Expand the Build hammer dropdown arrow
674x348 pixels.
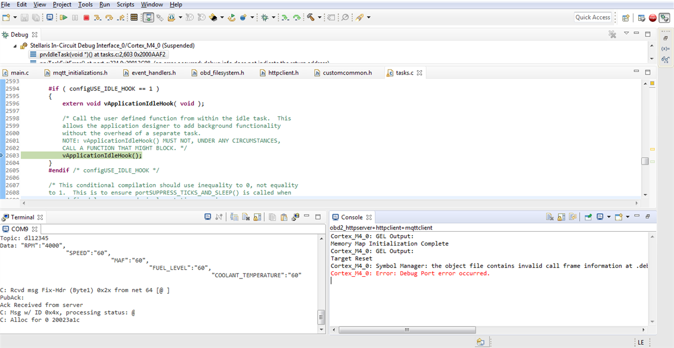[319, 18]
